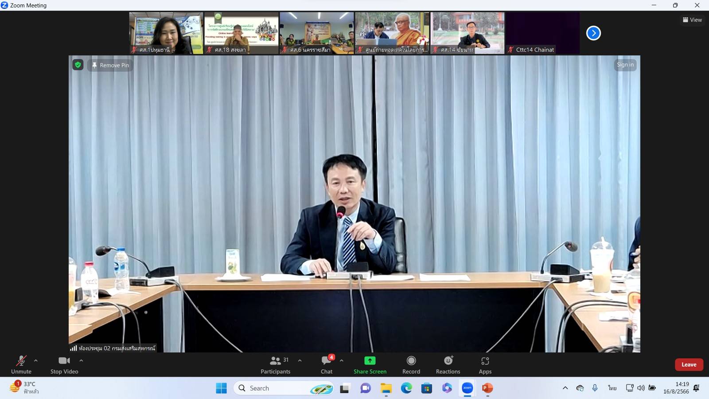Open network display tray icon

630,388
